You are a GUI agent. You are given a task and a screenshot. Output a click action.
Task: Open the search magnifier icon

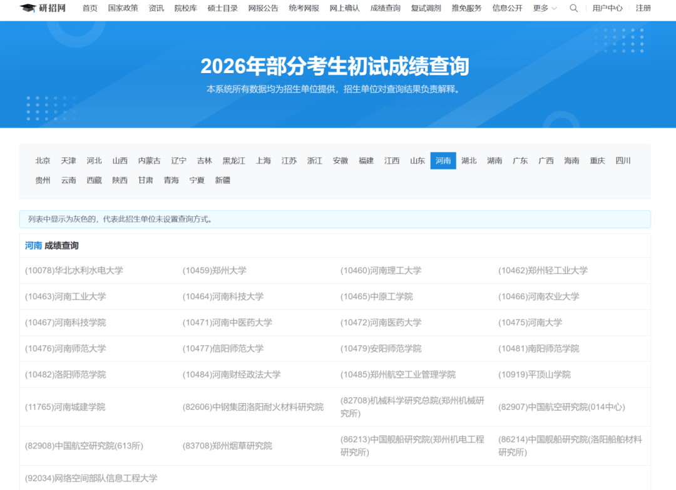coord(574,8)
